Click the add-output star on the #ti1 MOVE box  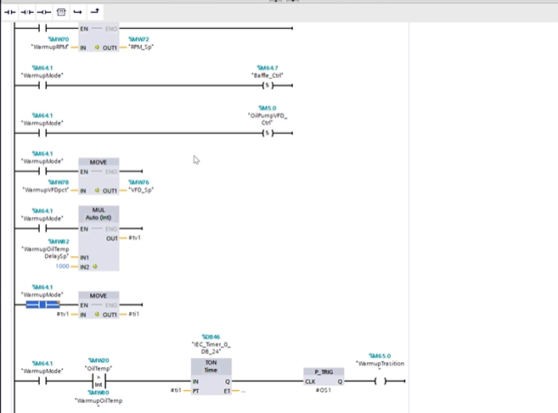pos(97,315)
